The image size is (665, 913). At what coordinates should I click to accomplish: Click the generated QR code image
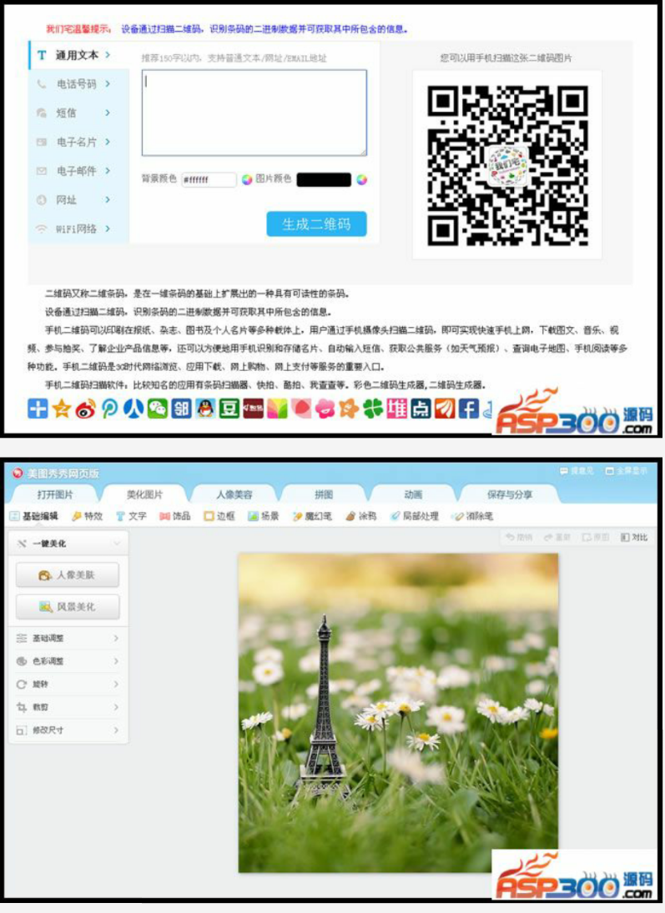click(x=507, y=165)
